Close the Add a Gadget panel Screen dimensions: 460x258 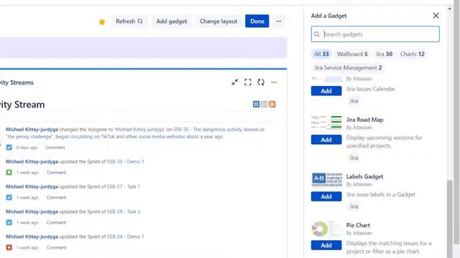pos(436,16)
